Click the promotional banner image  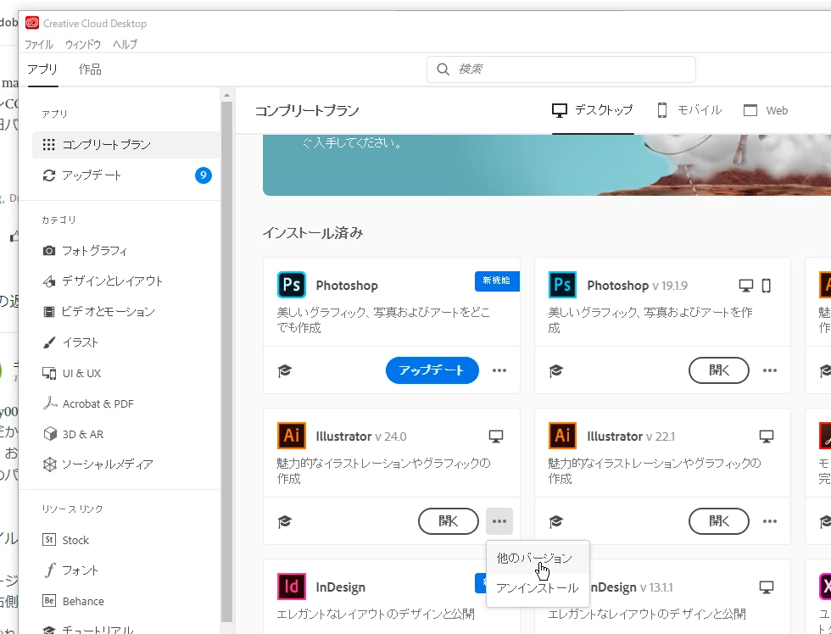(x=546, y=164)
